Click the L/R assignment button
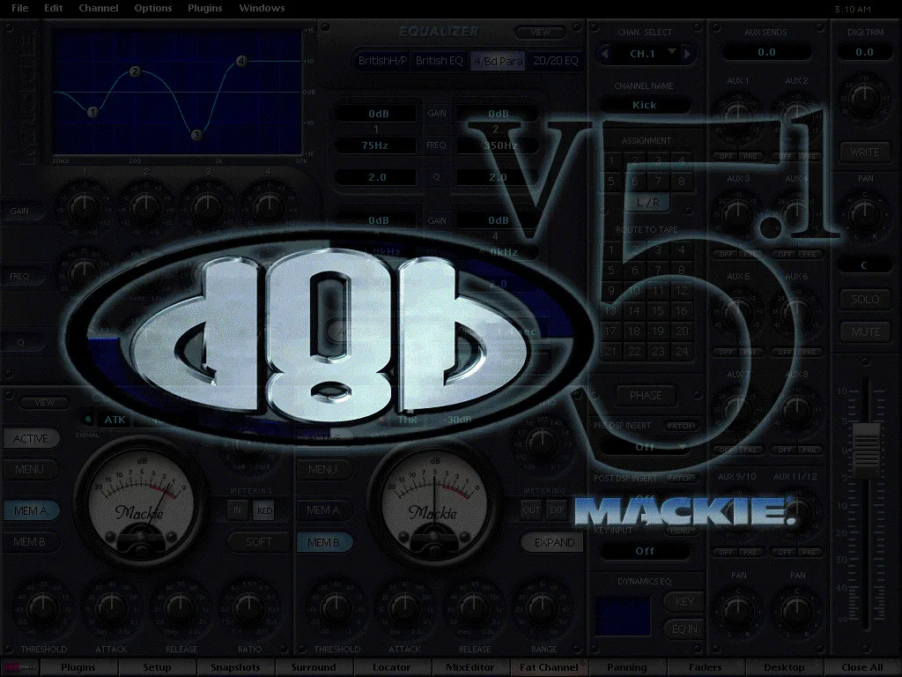The width and height of the screenshot is (902, 677). coord(647,203)
